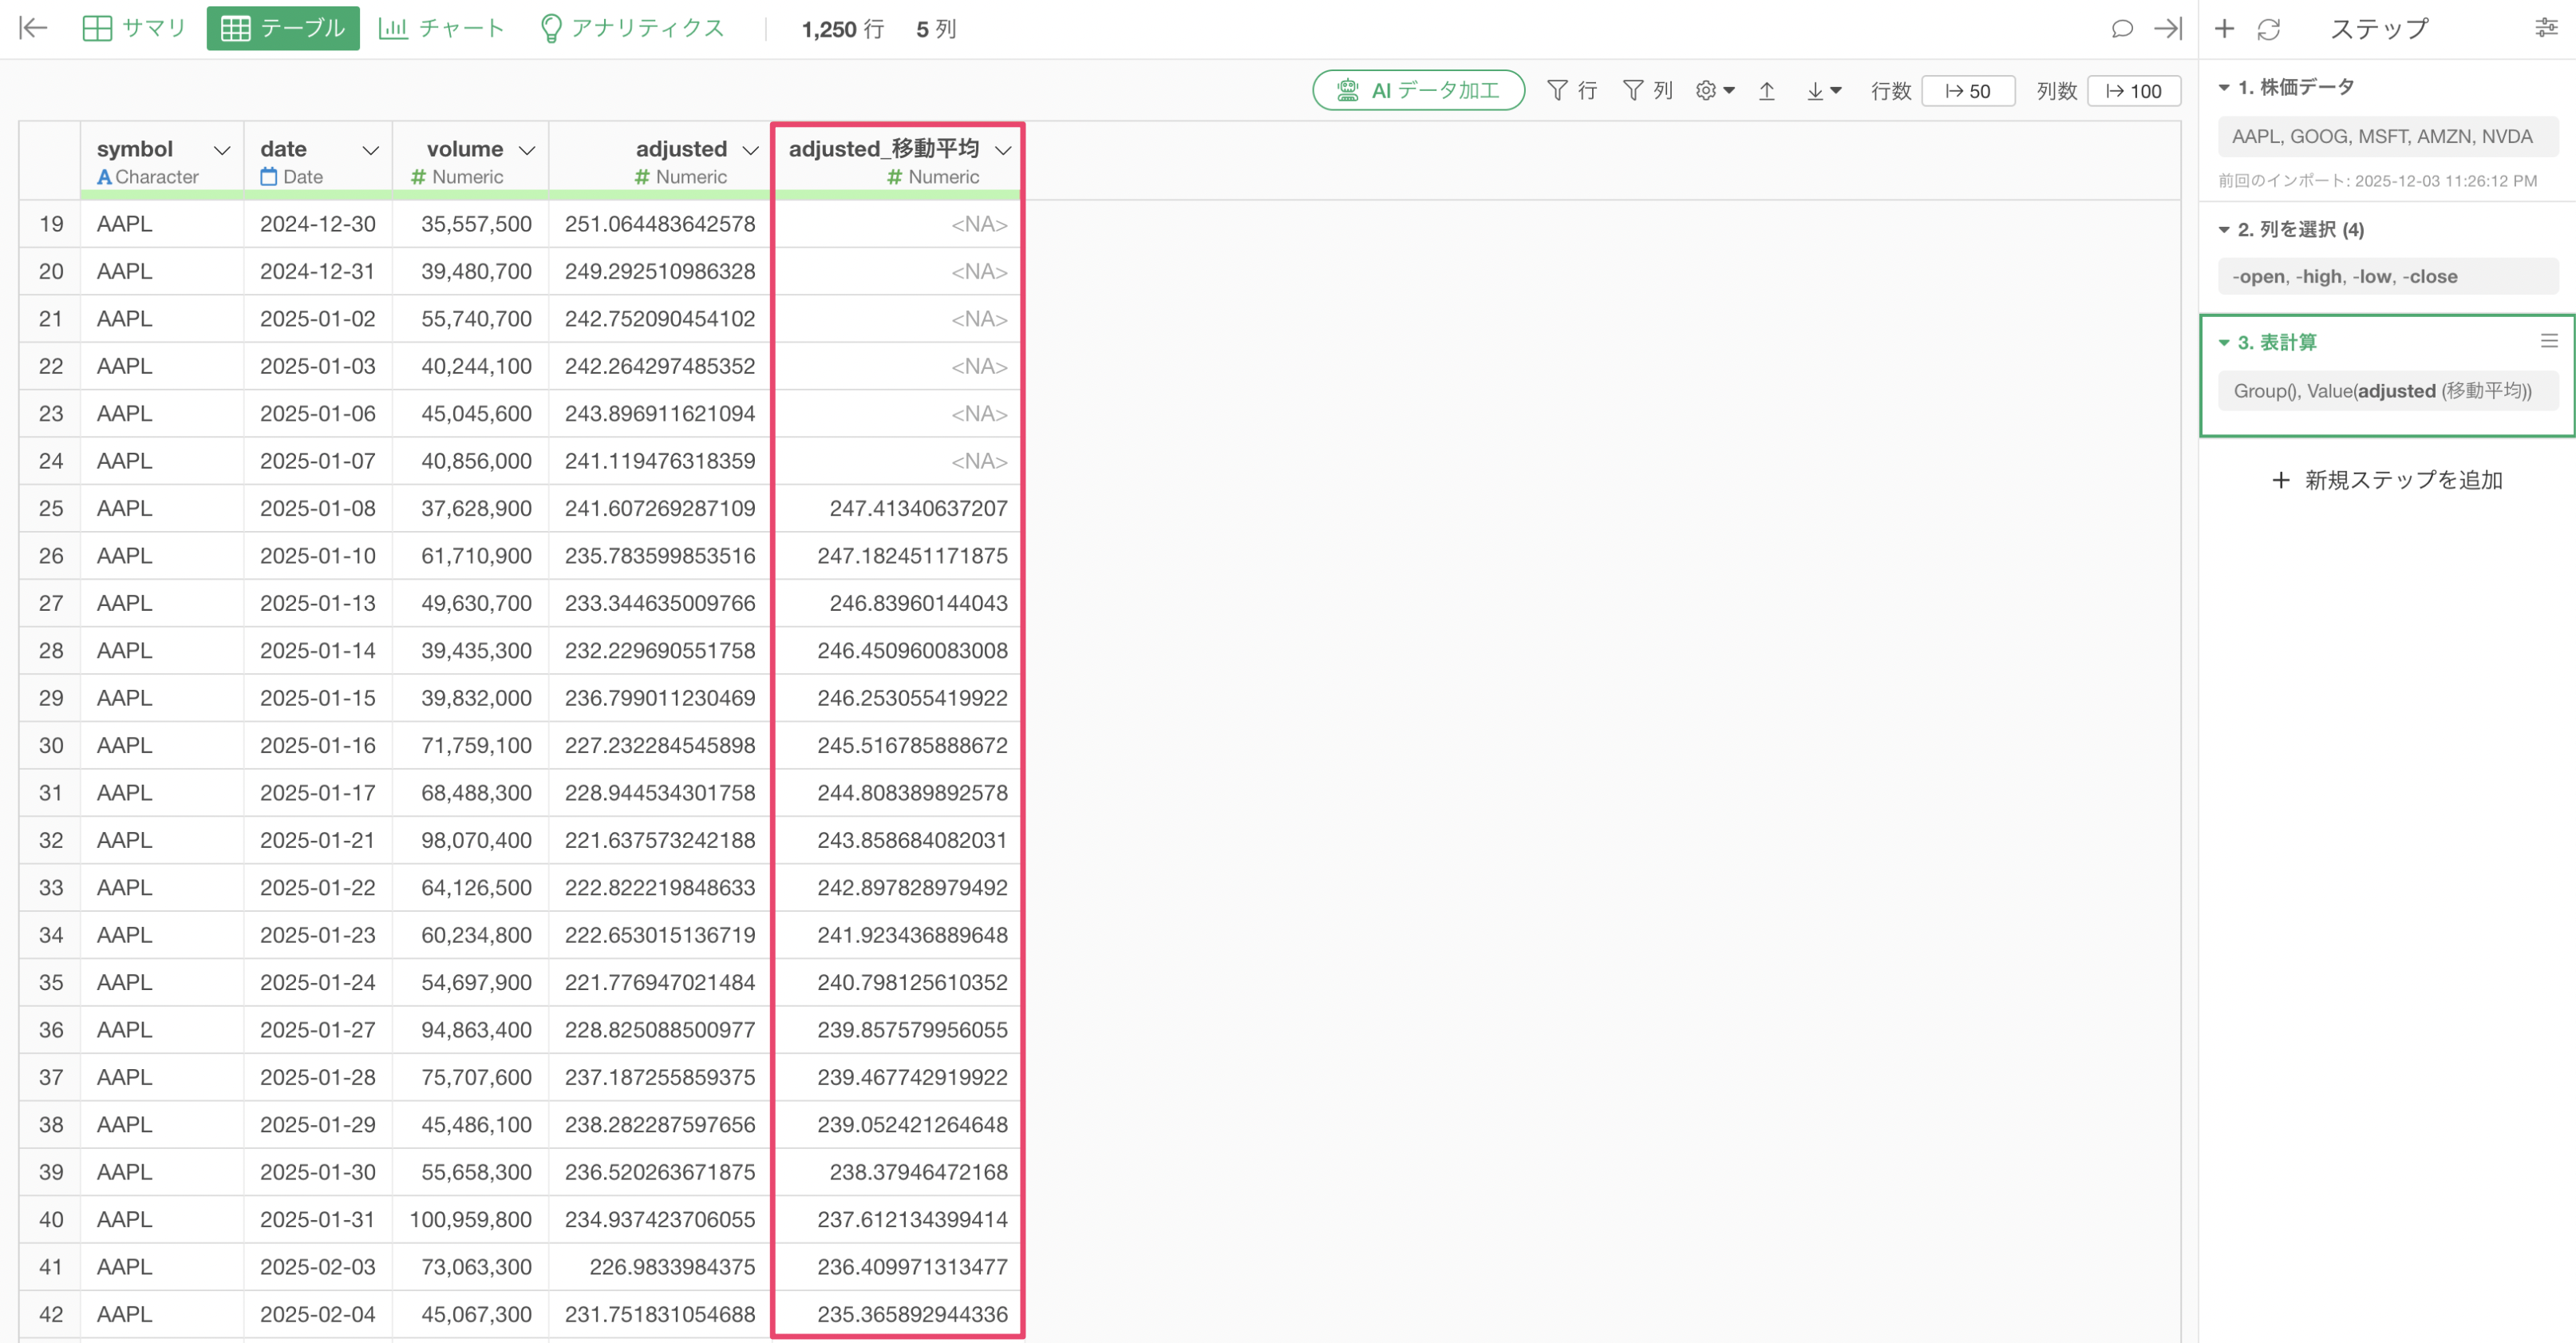
Task: Open the comment bubble icon
Action: (2121, 28)
